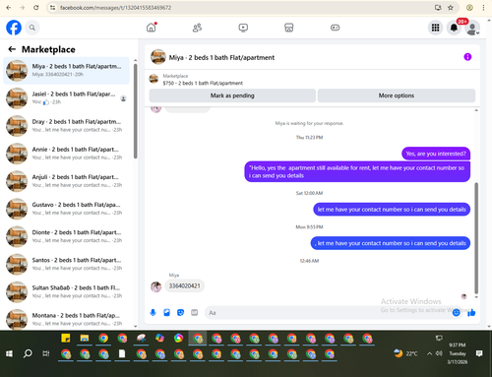Open the Video tab icon
This screenshot has width=492, height=377.
(x=243, y=28)
